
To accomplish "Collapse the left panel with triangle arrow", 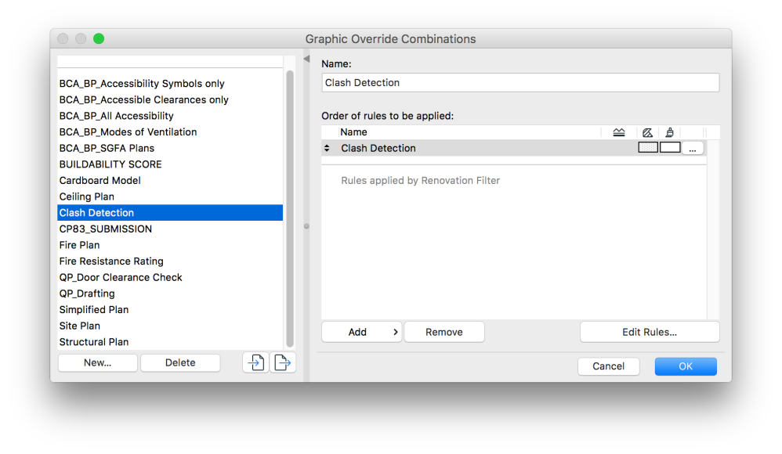I will click(x=306, y=59).
